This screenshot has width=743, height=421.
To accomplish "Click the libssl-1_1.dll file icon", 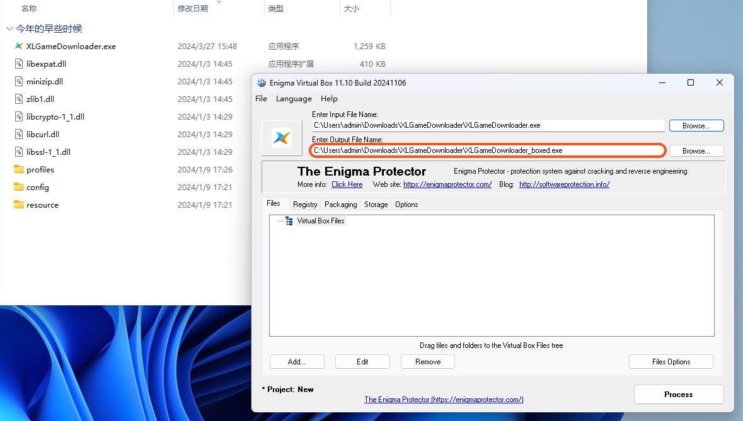I will click(x=18, y=152).
